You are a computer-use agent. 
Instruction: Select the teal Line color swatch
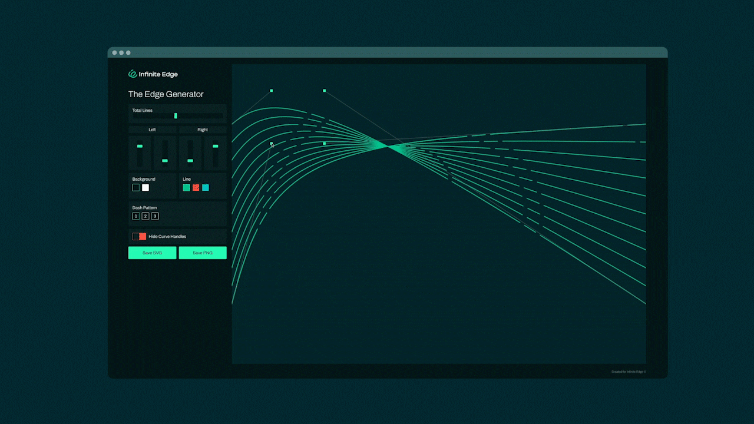(x=205, y=187)
